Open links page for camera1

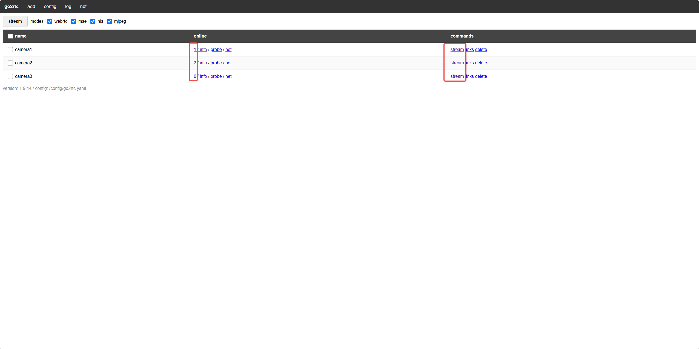469,50
